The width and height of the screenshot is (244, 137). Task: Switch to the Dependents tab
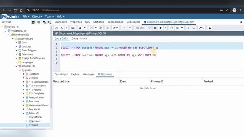(x=133, y=22)
